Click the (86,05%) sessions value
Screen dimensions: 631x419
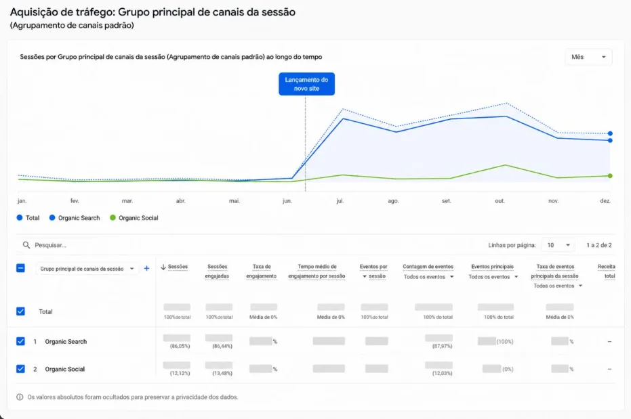point(180,346)
